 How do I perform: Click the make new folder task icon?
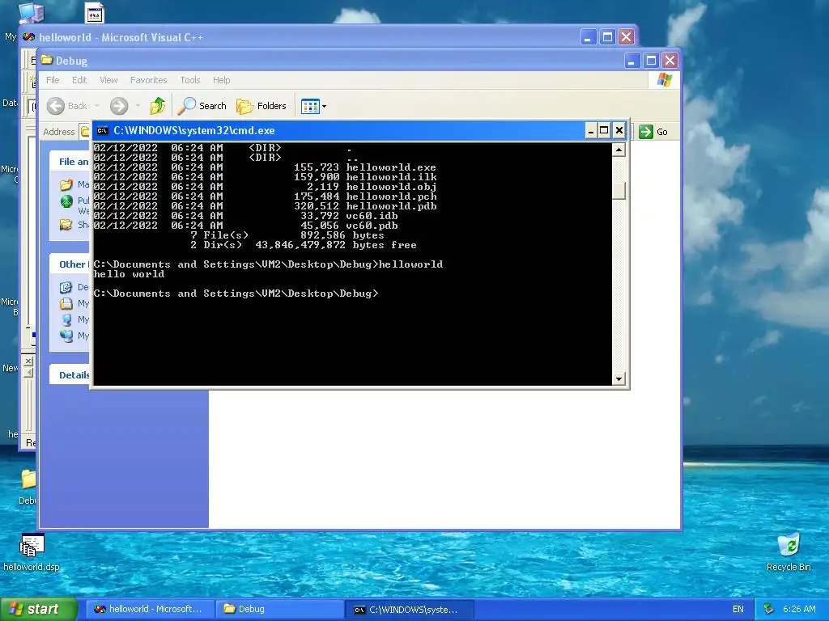coord(66,185)
